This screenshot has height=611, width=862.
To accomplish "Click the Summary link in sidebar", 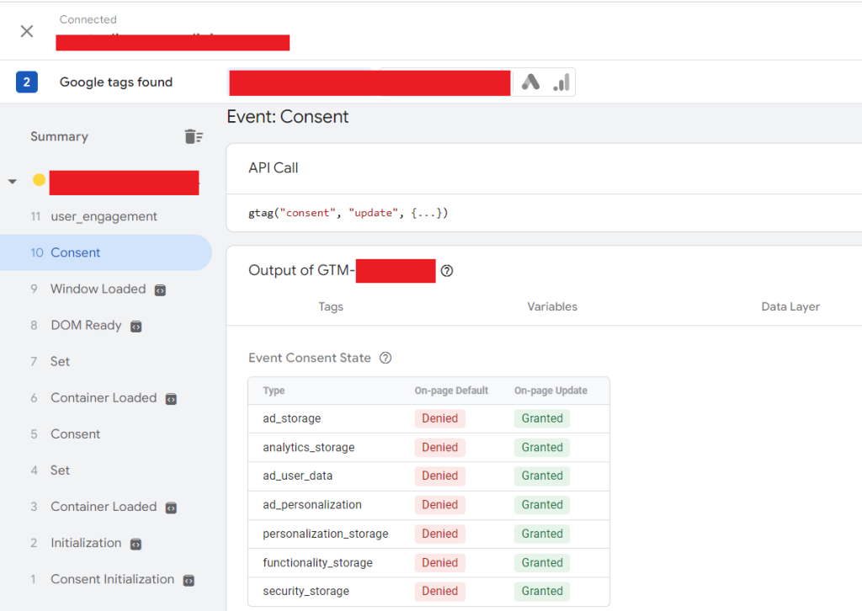I will point(59,136).
